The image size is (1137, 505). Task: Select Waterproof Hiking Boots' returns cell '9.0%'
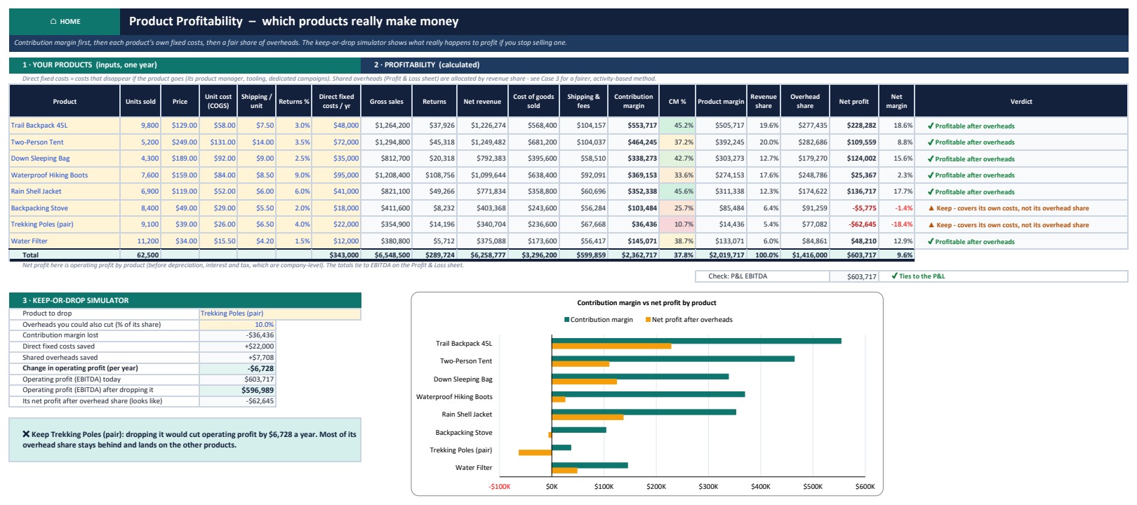pyautogui.click(x=293, y=175)
